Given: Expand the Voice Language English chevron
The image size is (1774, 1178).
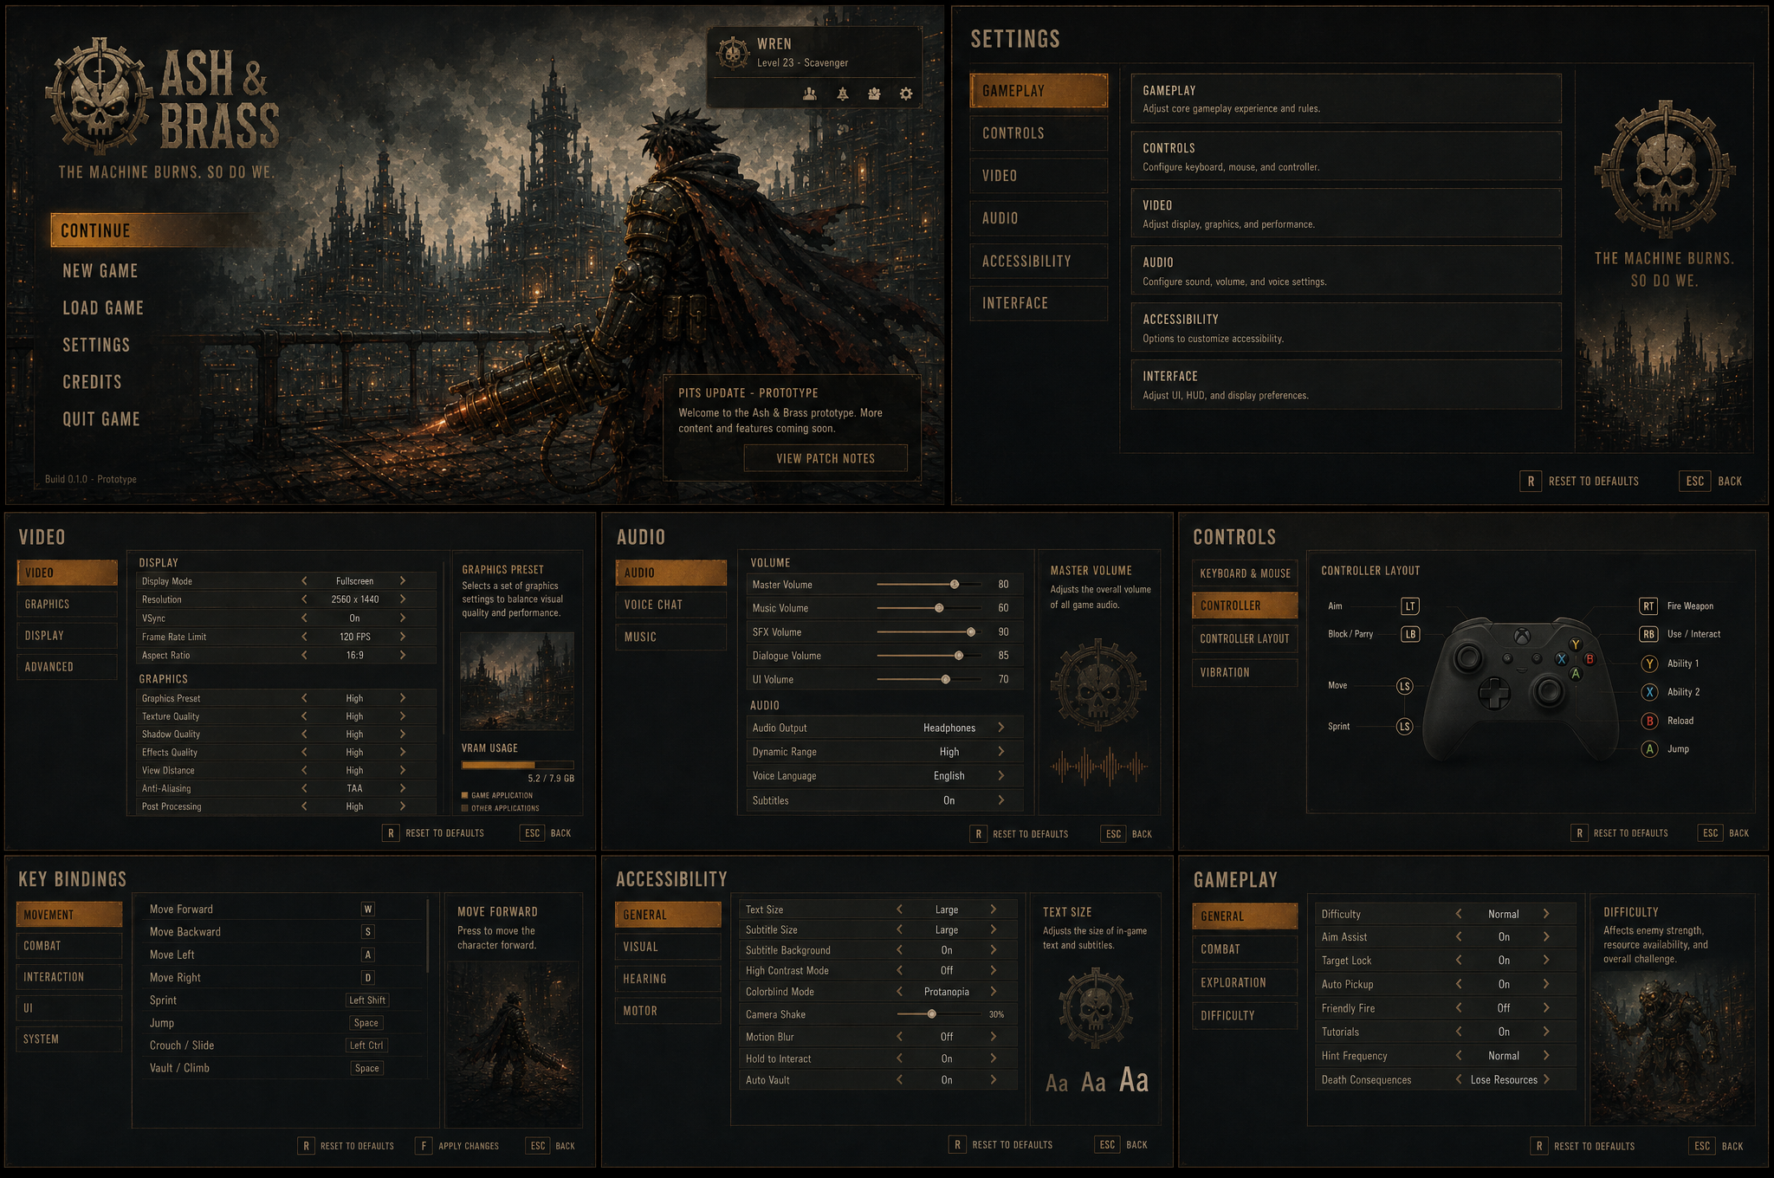Looking at the screenshot, I should [1000, 776].
